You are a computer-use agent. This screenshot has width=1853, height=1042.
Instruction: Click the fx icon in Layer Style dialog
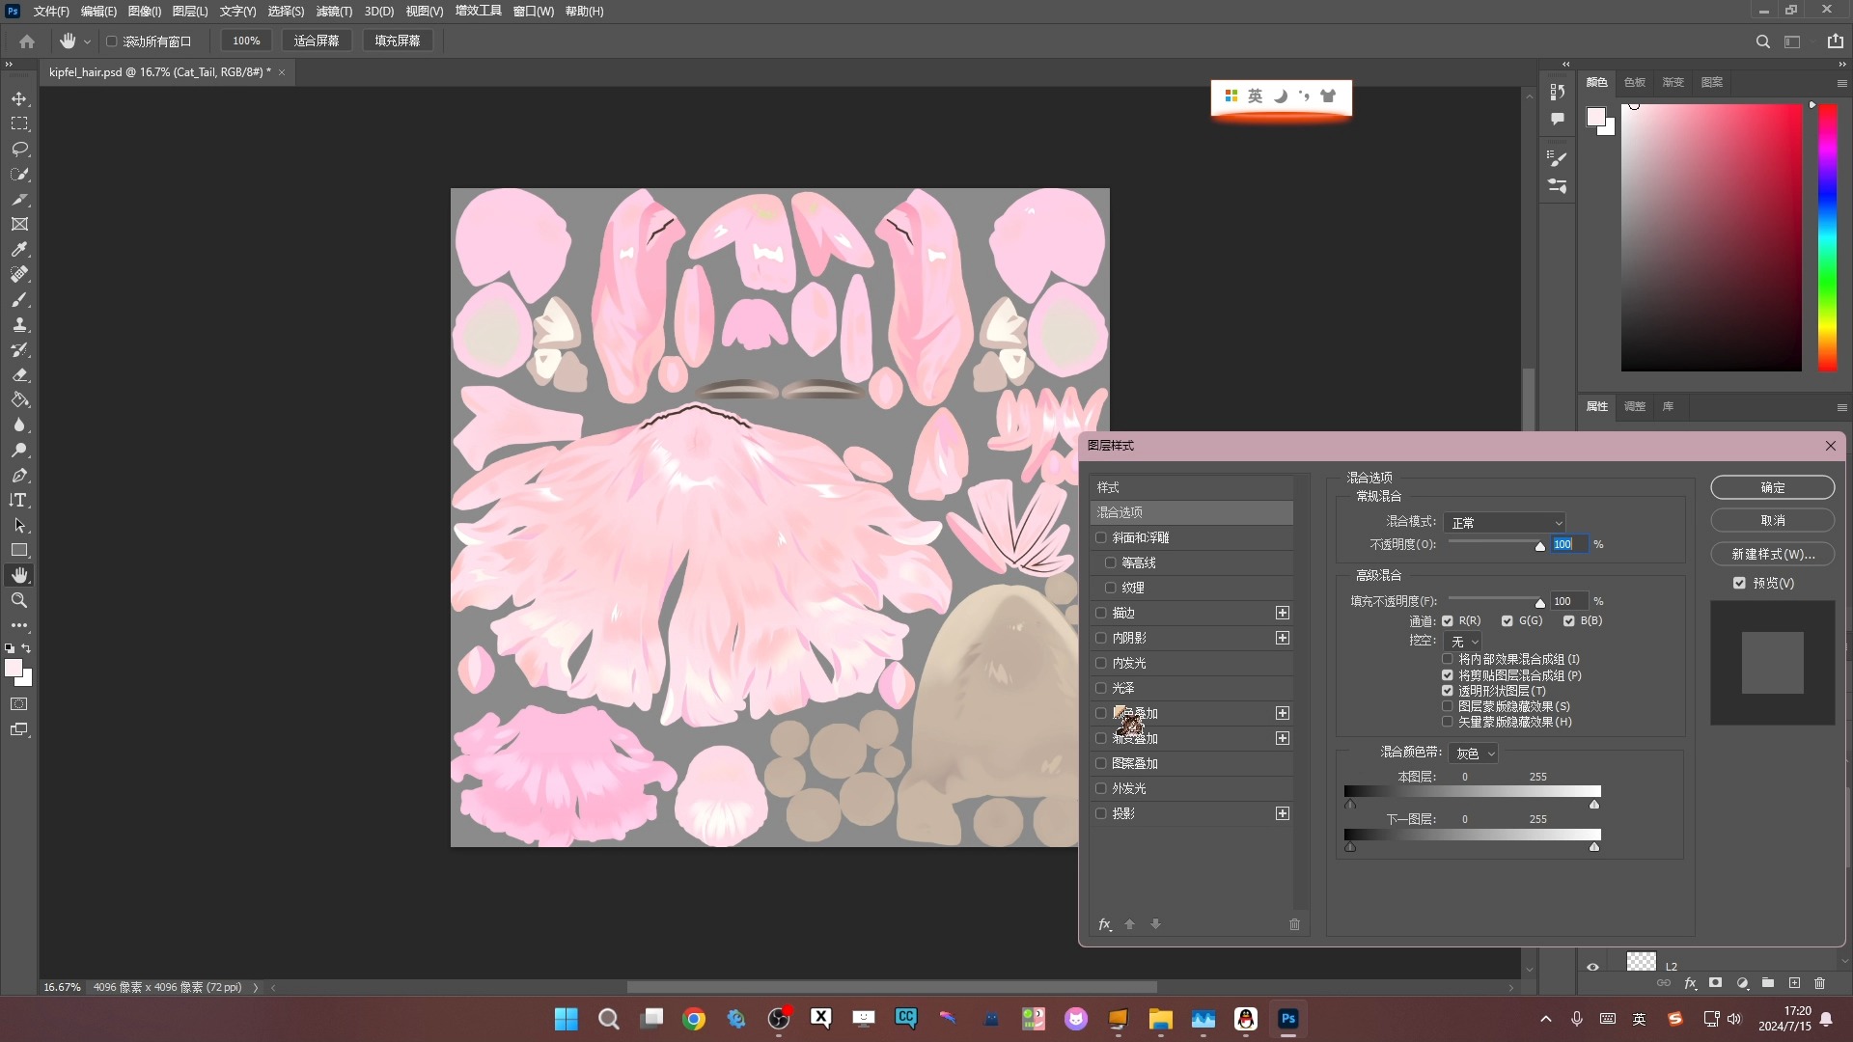coord(1105,924)
